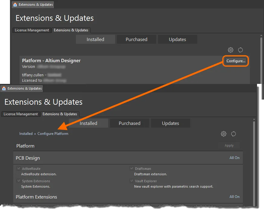Switch to License Management tab in lower window

coord(21,114)
